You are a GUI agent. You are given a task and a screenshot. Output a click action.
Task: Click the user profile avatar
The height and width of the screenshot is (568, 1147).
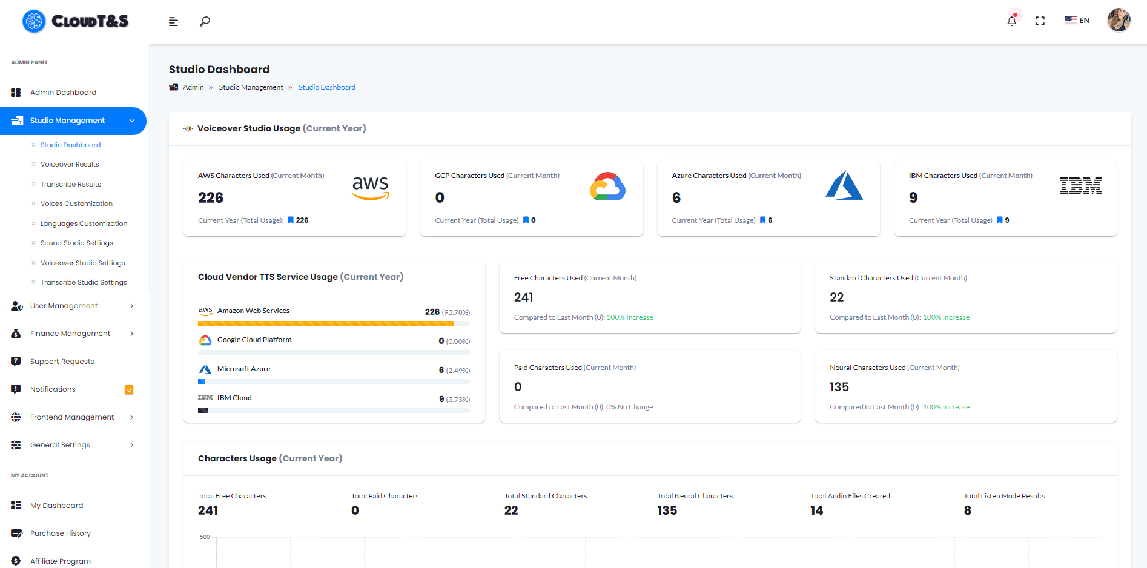point(1119,20)
